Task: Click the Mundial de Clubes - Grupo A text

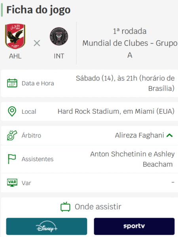Action: tap(130, 49)
